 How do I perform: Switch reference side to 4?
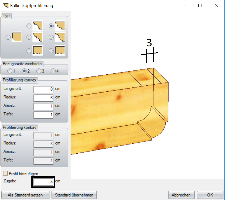53,71
